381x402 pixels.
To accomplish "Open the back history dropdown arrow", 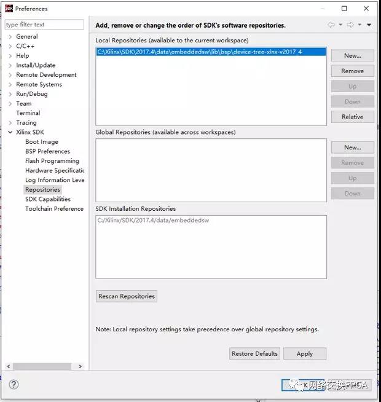I will pos(340,25).
